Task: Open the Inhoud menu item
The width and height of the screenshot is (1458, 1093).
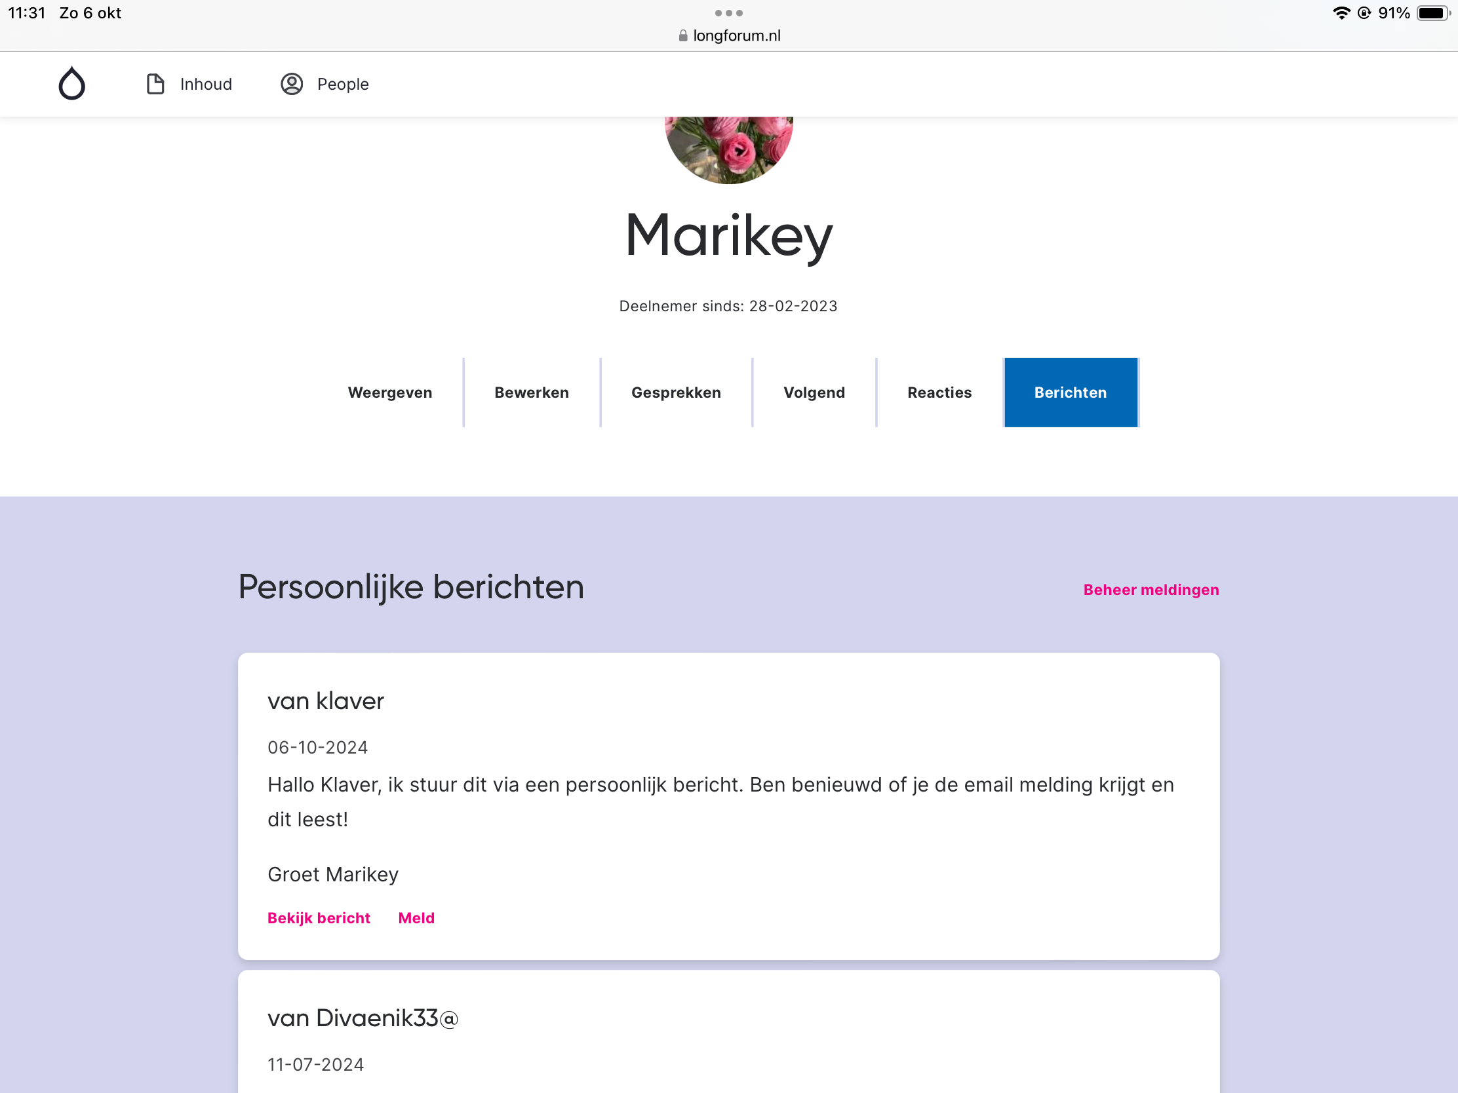Action: [206, 84]
